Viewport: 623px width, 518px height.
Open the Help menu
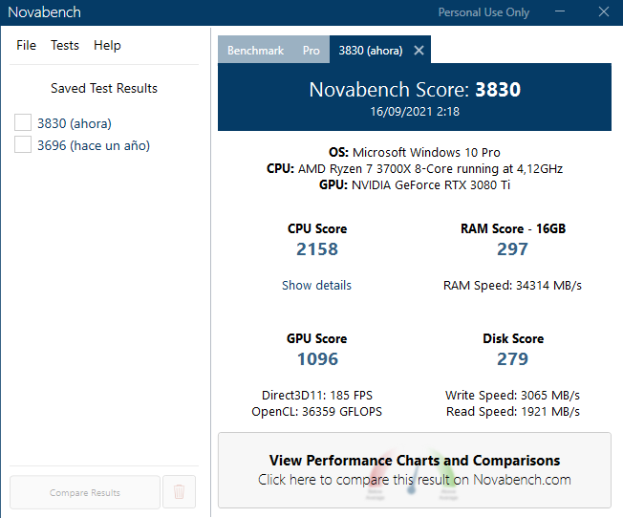(x=107, y=45)
